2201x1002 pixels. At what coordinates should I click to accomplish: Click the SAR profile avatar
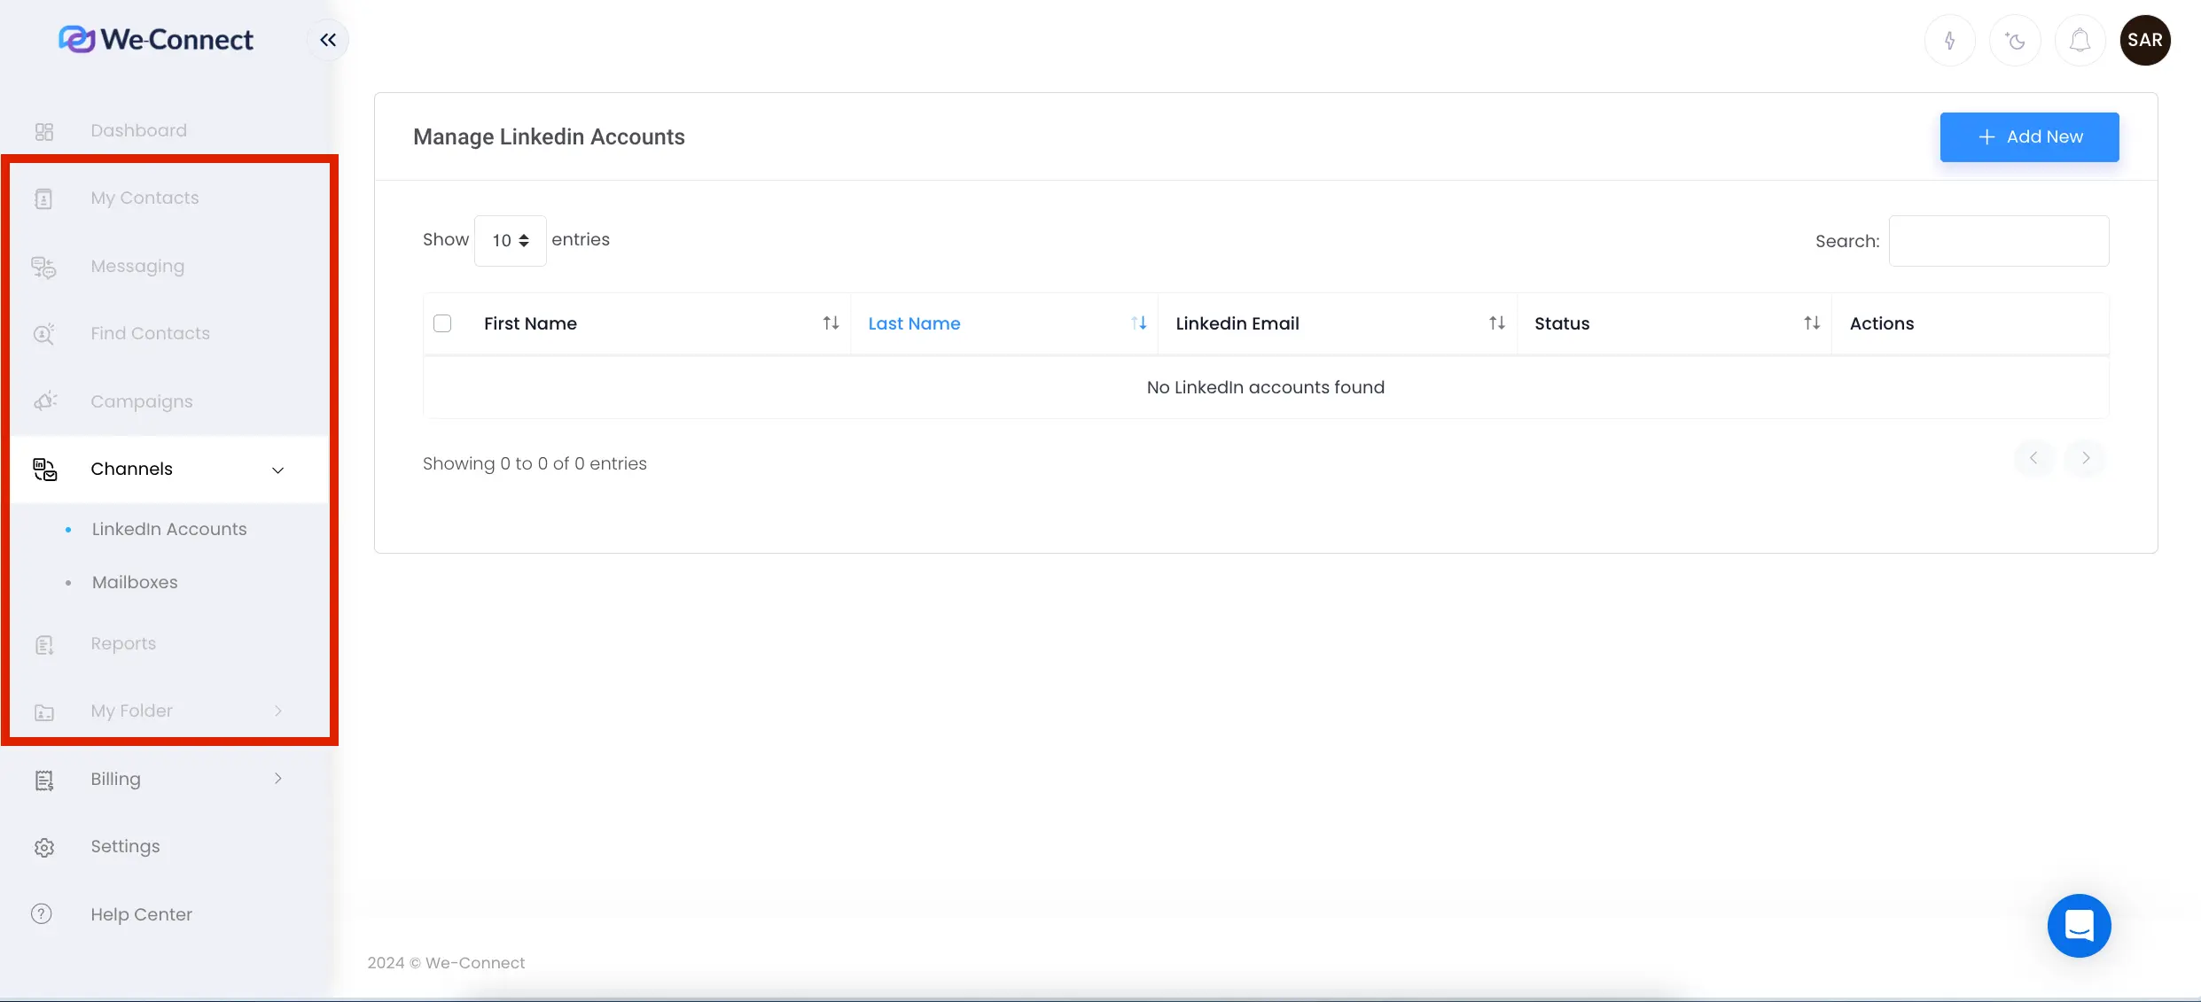point(2144,40)
